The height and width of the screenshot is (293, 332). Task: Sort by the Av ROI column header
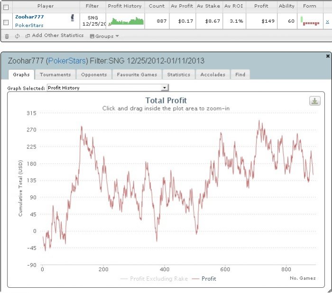(x=233, y=6)
